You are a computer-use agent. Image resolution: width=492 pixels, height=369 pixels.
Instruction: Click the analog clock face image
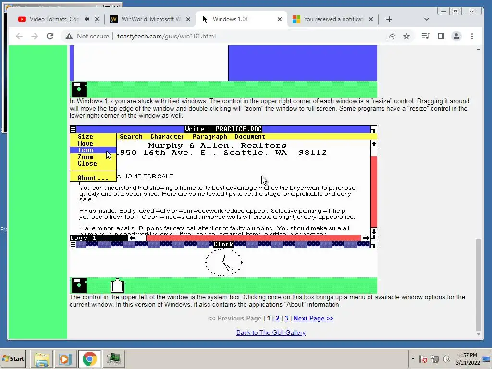[x=223, y=262]
